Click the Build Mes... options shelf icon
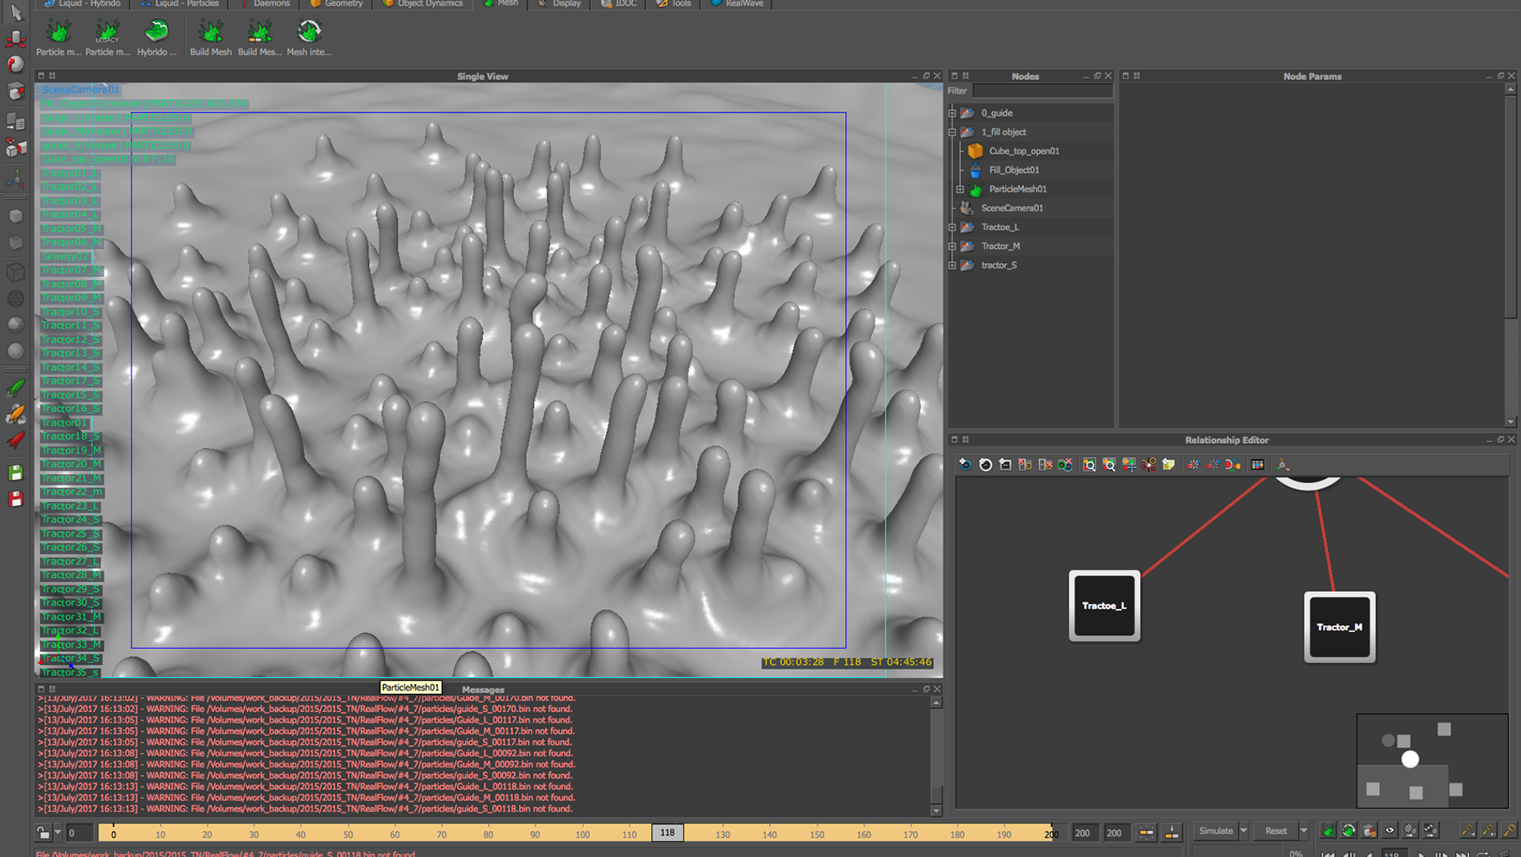The width and height of the screenshot is (1521, 857). click(259, 32)
